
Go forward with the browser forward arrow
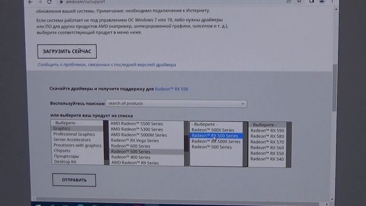coord(40,2)
